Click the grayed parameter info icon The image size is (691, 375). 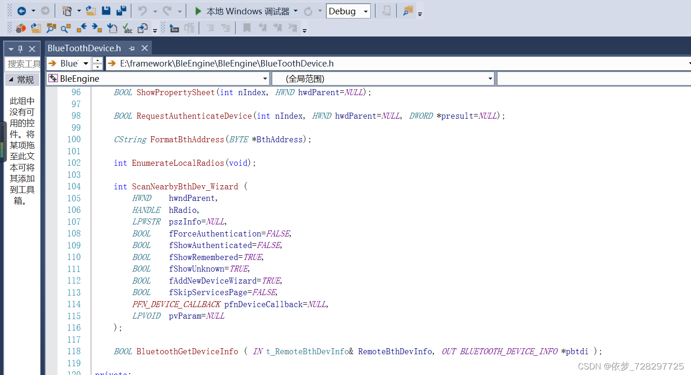[189, 28]
